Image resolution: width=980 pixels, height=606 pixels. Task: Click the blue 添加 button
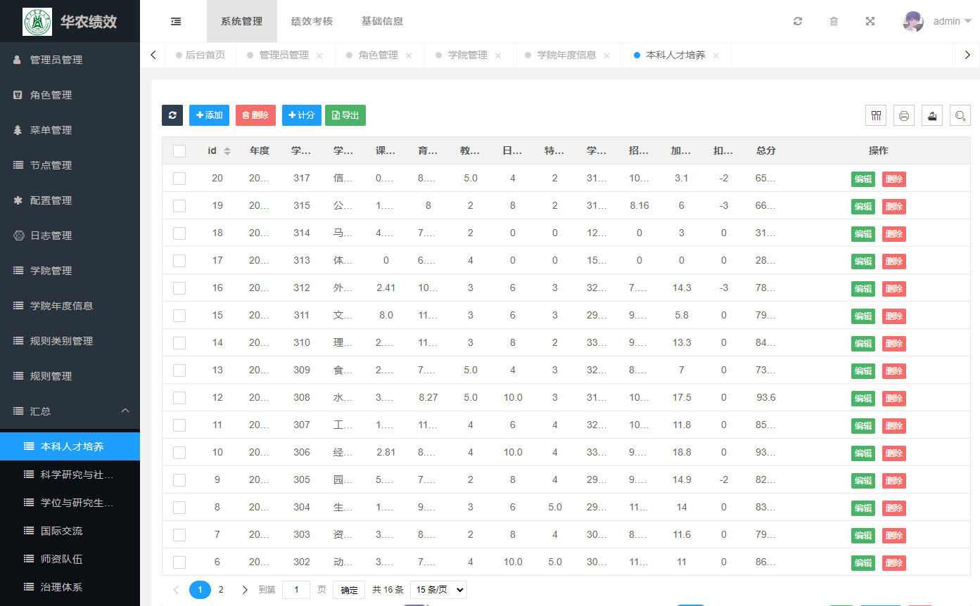coord(209,115)
